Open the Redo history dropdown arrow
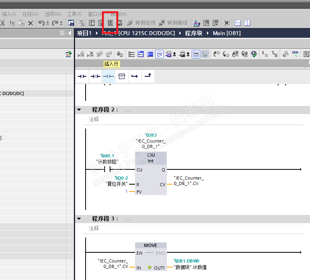 tap(61, 23)
